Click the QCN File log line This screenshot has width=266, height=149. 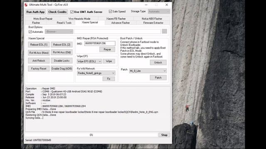92,112
